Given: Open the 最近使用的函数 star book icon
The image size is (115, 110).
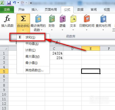Looking at the screenshot, I should click(38, 19).
